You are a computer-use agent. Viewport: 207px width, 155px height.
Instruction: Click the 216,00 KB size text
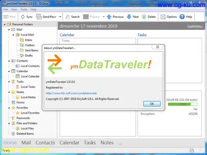click(182, 100)
